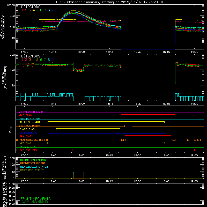Screen dimensions: 207x207
Task: Select dark green detector 7 in rear segments legend
Action: 45,60
